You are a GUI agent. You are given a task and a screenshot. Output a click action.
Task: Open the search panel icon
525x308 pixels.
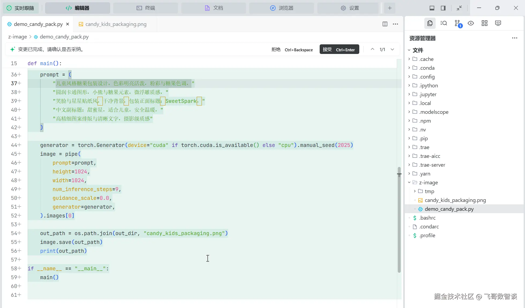[x=444, y=23]
